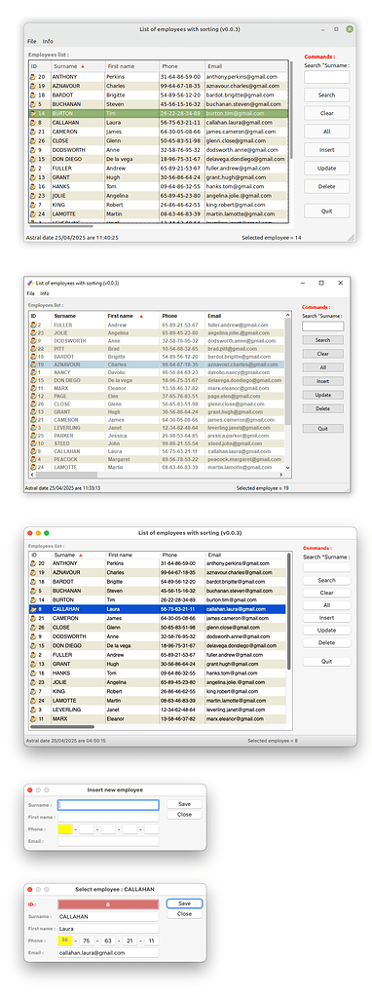
Task: Sort by Email column in macOS main window
Action: (x=245, y=555)
